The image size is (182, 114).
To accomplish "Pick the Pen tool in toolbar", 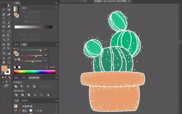I will click(4, 14).
